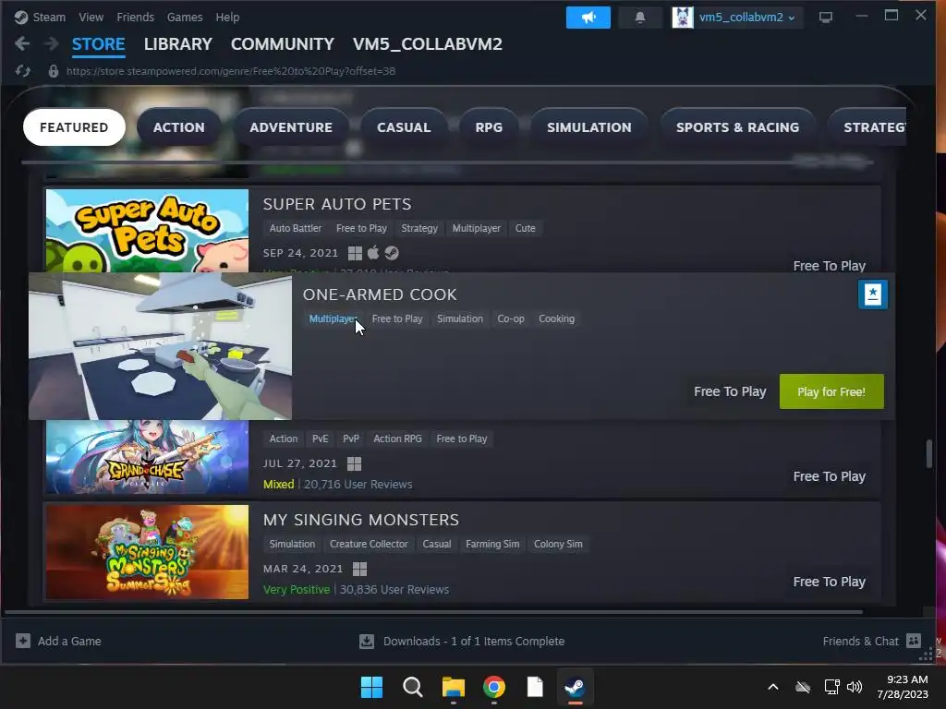Open the Windows Start menu

pyautogui.click(x=371, y=687)
